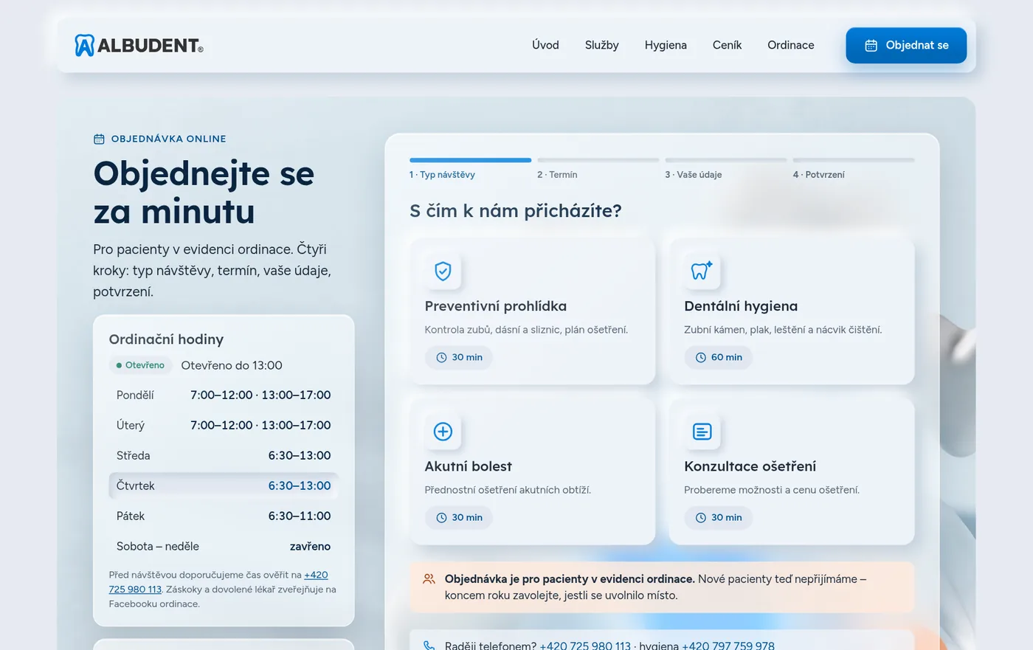Click the people icon in the patients notice

coord(429,579)
